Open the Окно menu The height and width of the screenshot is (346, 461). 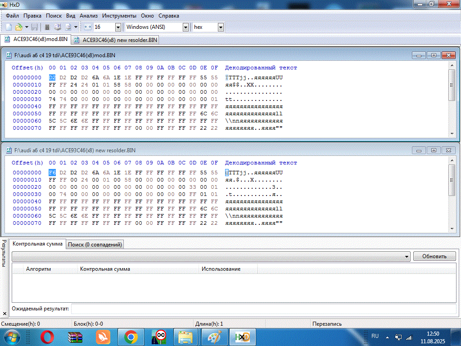[x=147, y=16]
